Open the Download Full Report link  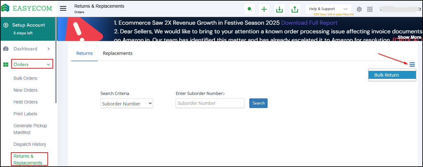pyautogui.click(x=309, y=23)
